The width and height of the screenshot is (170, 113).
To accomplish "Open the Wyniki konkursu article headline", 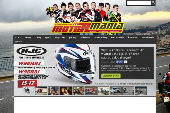I will click(x=123, y=54).
